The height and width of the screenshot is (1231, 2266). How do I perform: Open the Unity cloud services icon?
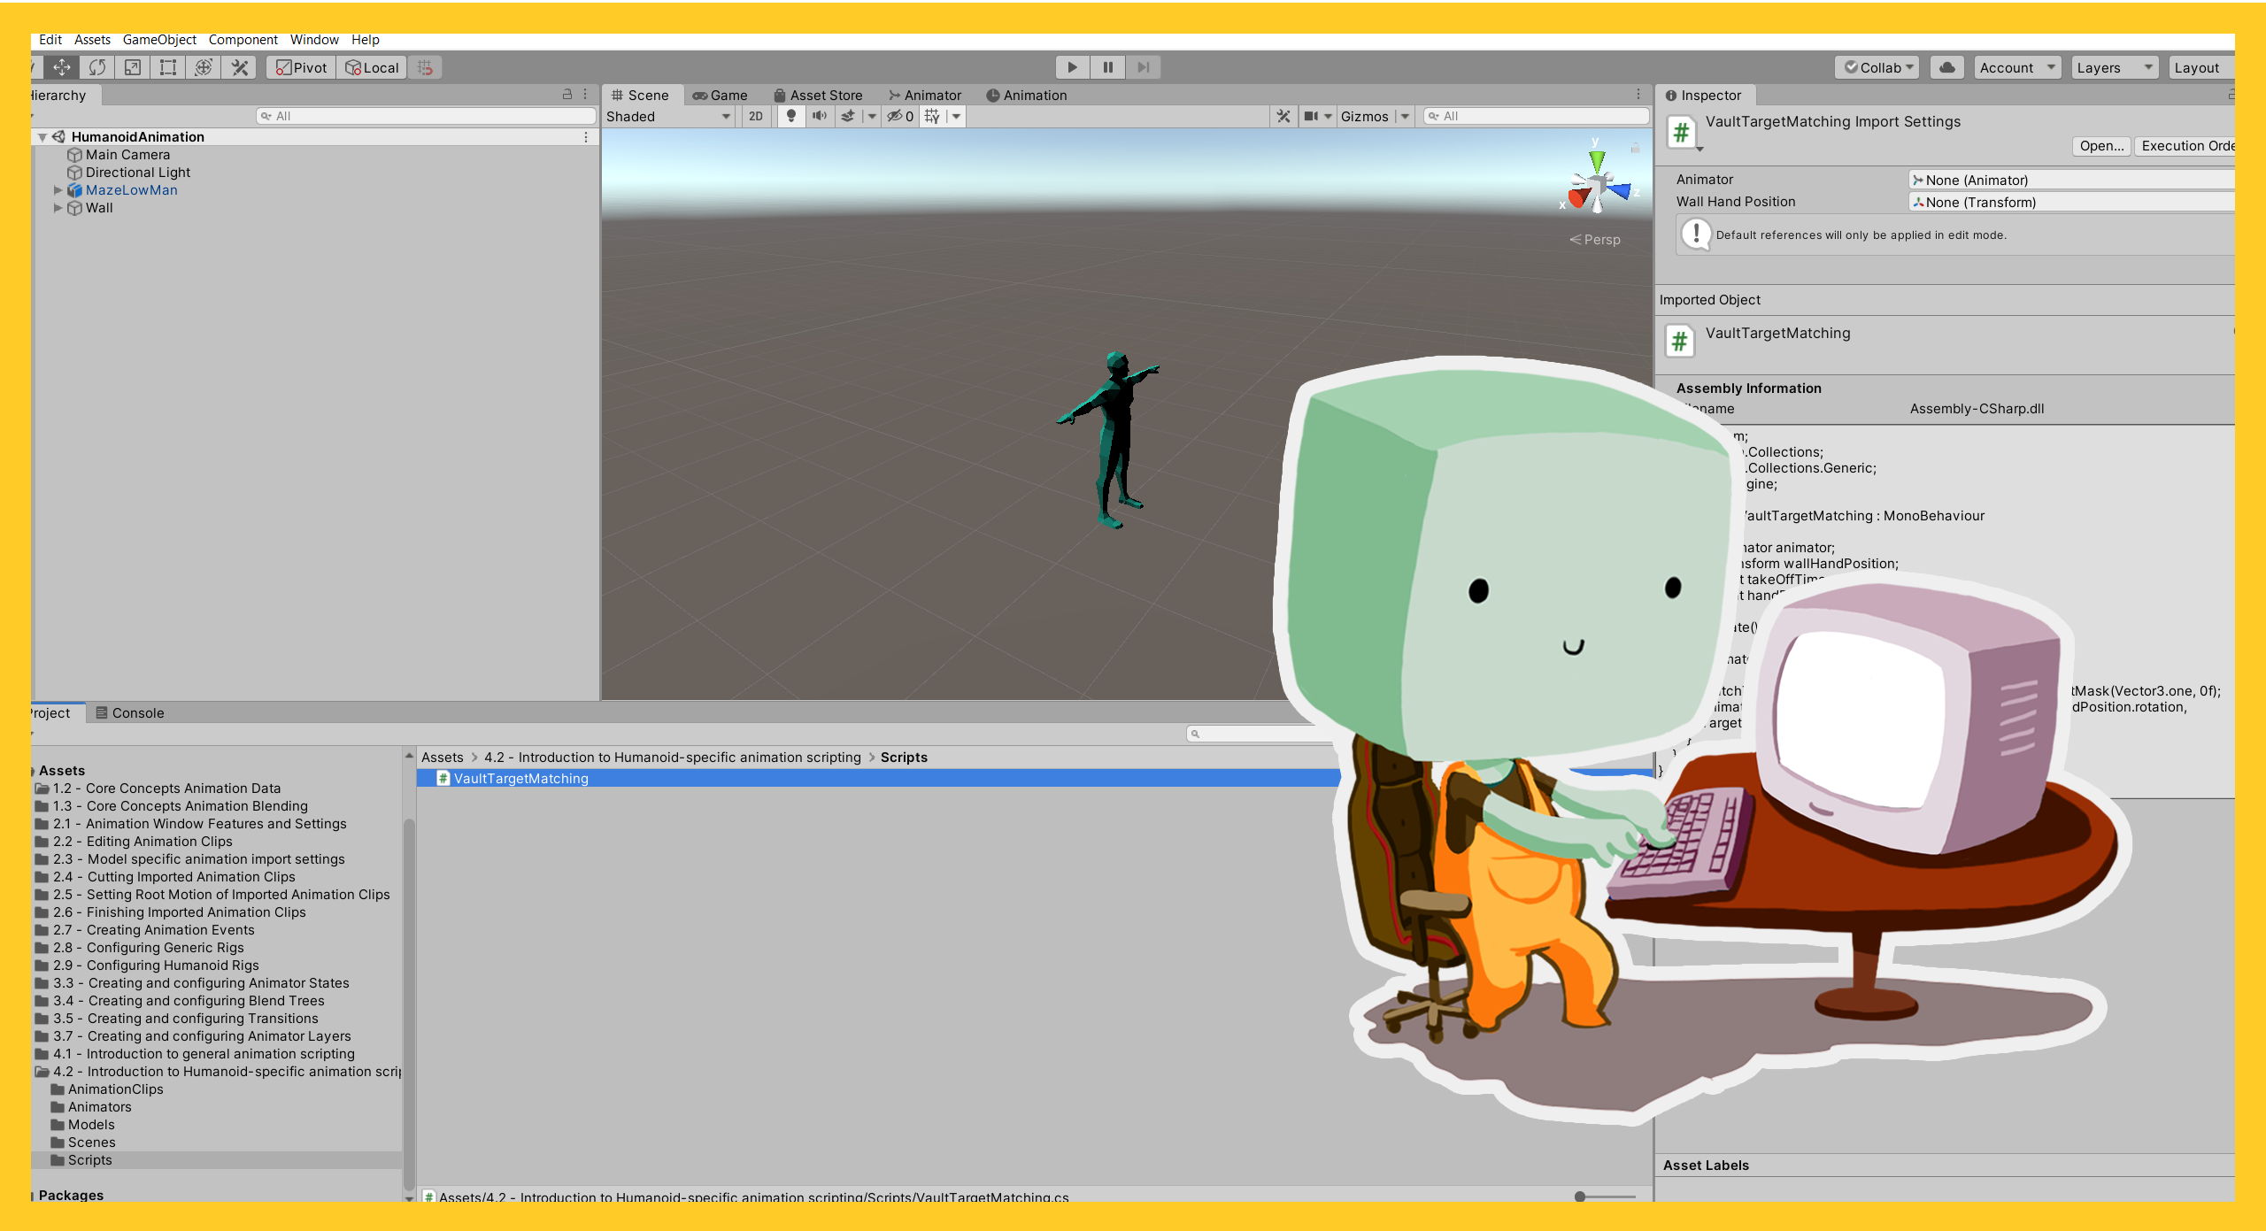click(x=1946, y=67)
